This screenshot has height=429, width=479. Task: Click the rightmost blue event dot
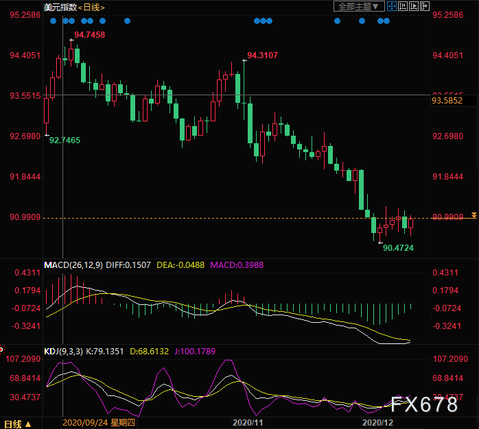(387, 21)
